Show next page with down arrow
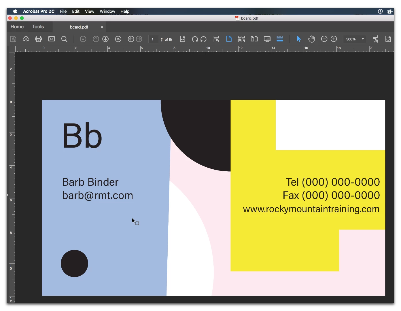 pyautogui.click(x=105, y=39)
